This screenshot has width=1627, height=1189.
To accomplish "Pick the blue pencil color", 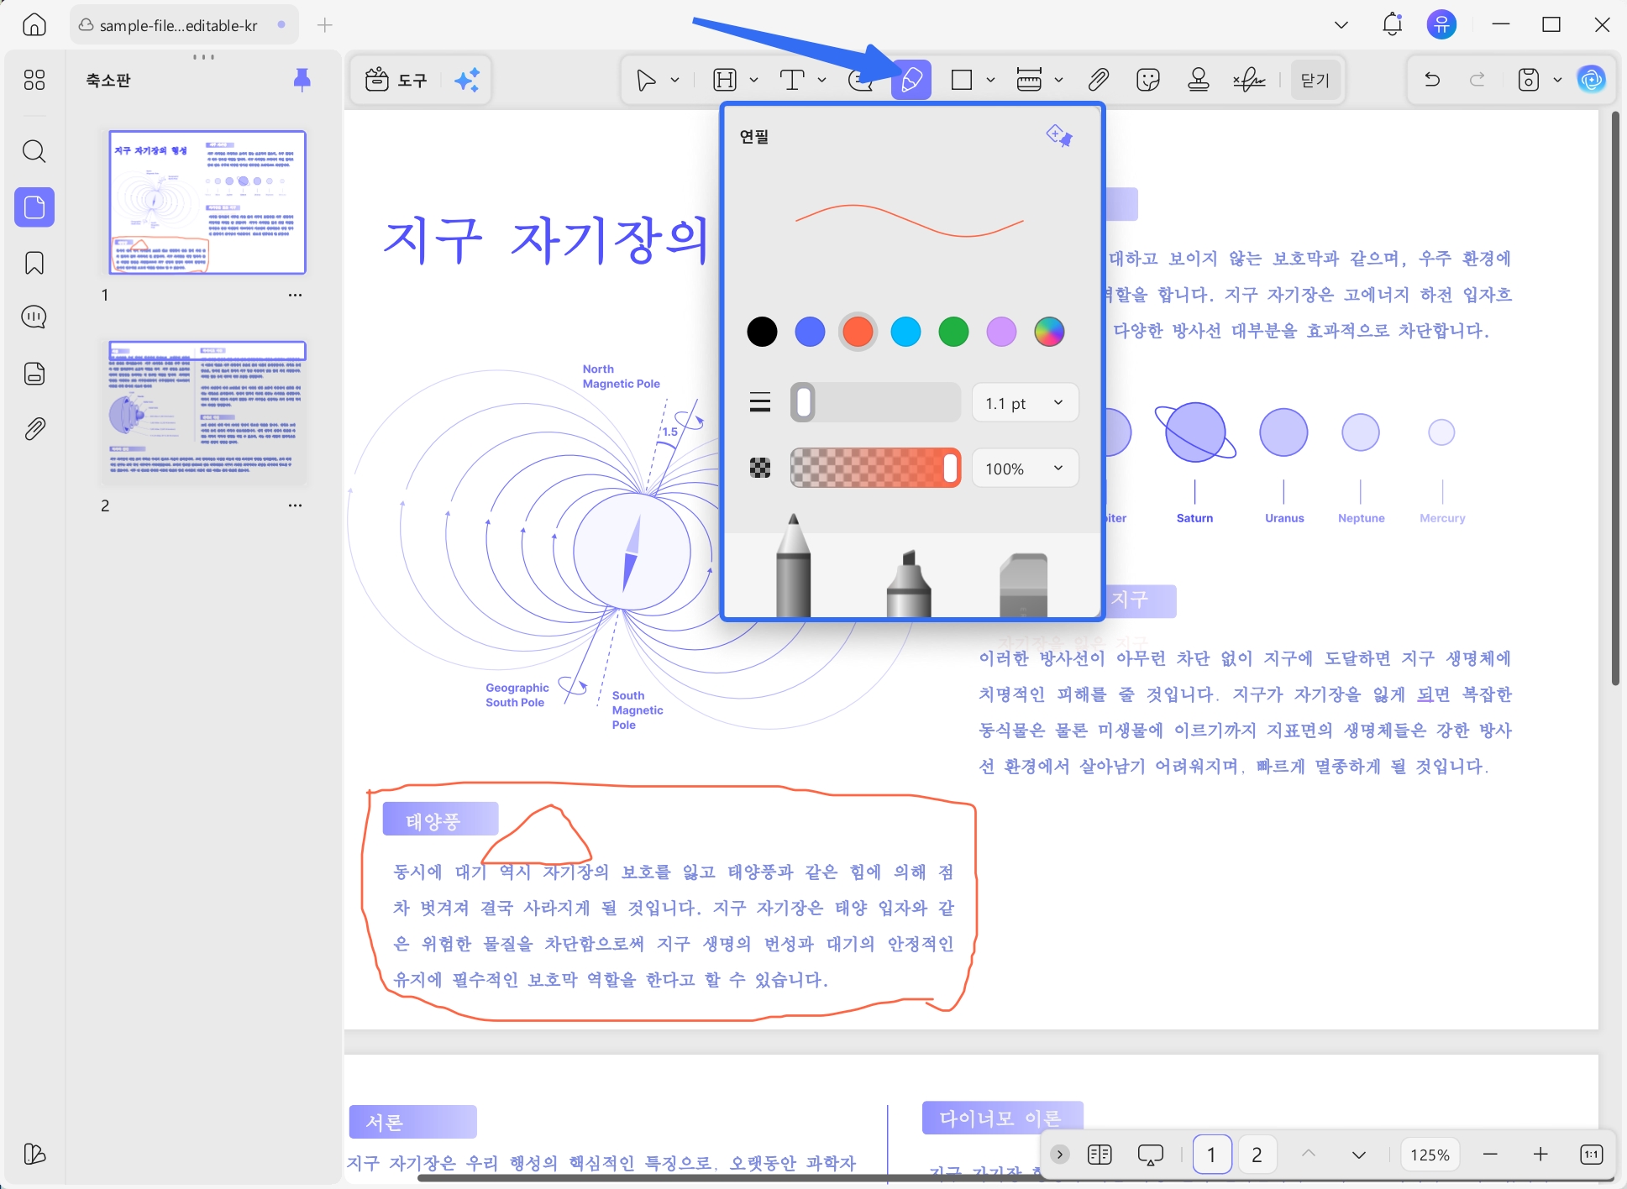I will pos(810,332).
